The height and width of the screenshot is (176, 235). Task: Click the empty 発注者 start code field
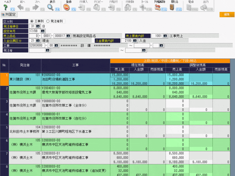click(x=37, y=51)
